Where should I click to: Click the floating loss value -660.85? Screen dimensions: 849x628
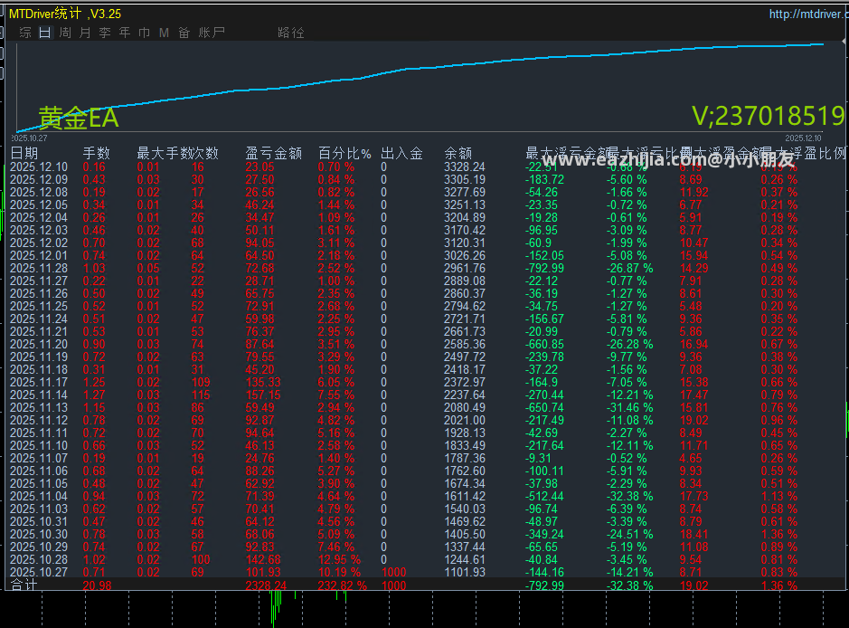[x=544, y=344]
